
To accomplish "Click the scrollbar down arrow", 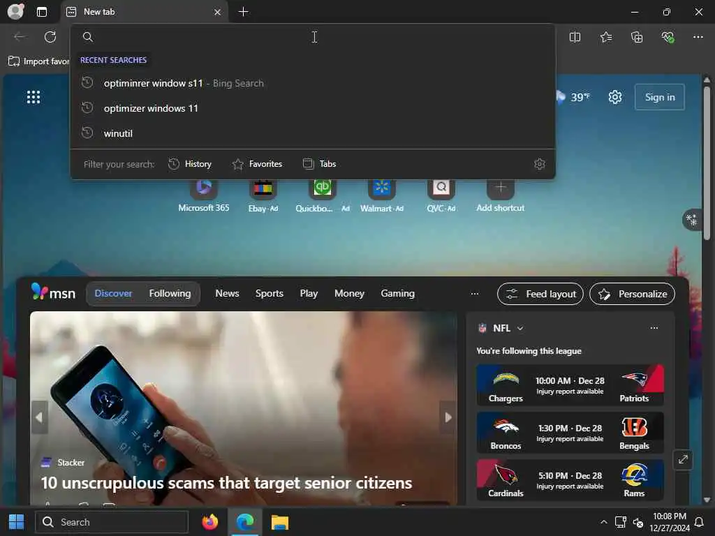I will click(x=707, y=500).
